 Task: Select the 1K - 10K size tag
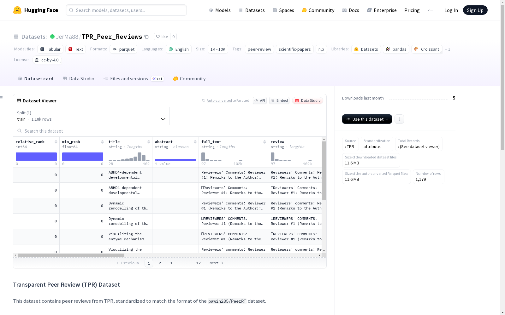[x=218, y=49]
